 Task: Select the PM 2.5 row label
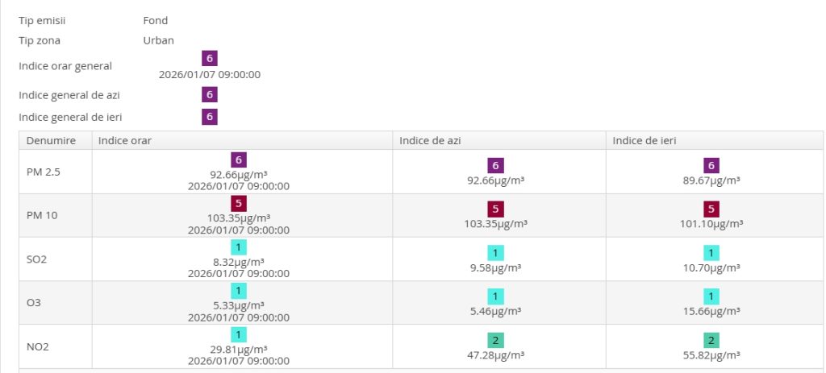[44, 172]
